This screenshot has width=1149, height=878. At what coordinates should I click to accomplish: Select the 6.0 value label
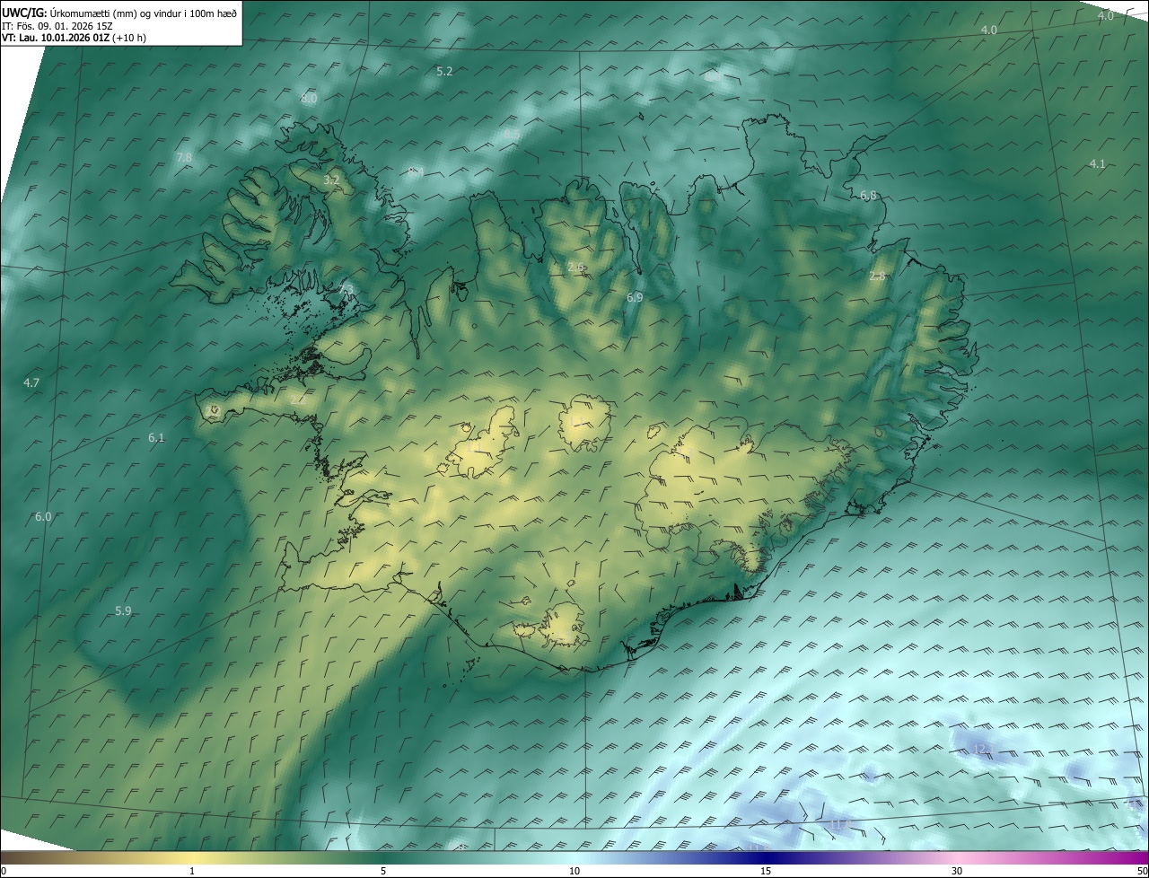[x=43, y=517]
